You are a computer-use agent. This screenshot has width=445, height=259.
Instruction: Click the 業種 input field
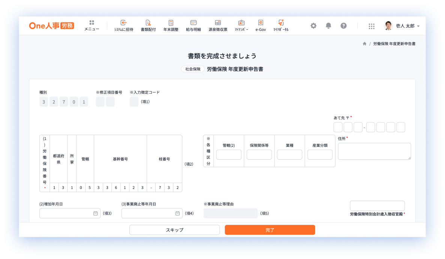click(290, 155)
